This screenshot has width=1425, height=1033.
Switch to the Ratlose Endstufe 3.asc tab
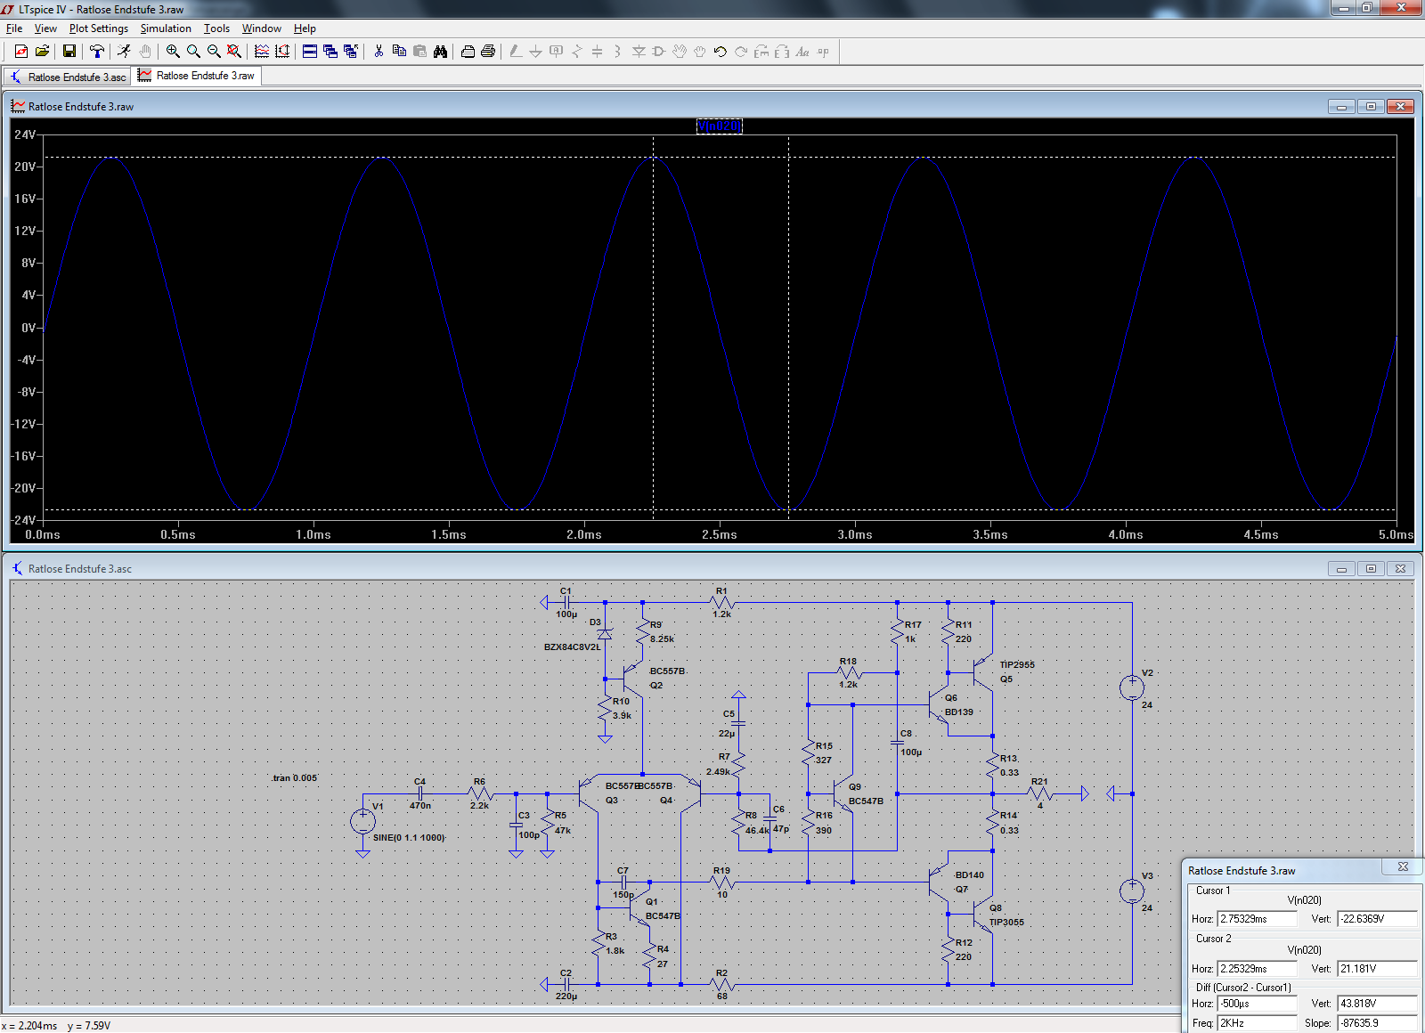pyautogui.click(x=68, y=77)
